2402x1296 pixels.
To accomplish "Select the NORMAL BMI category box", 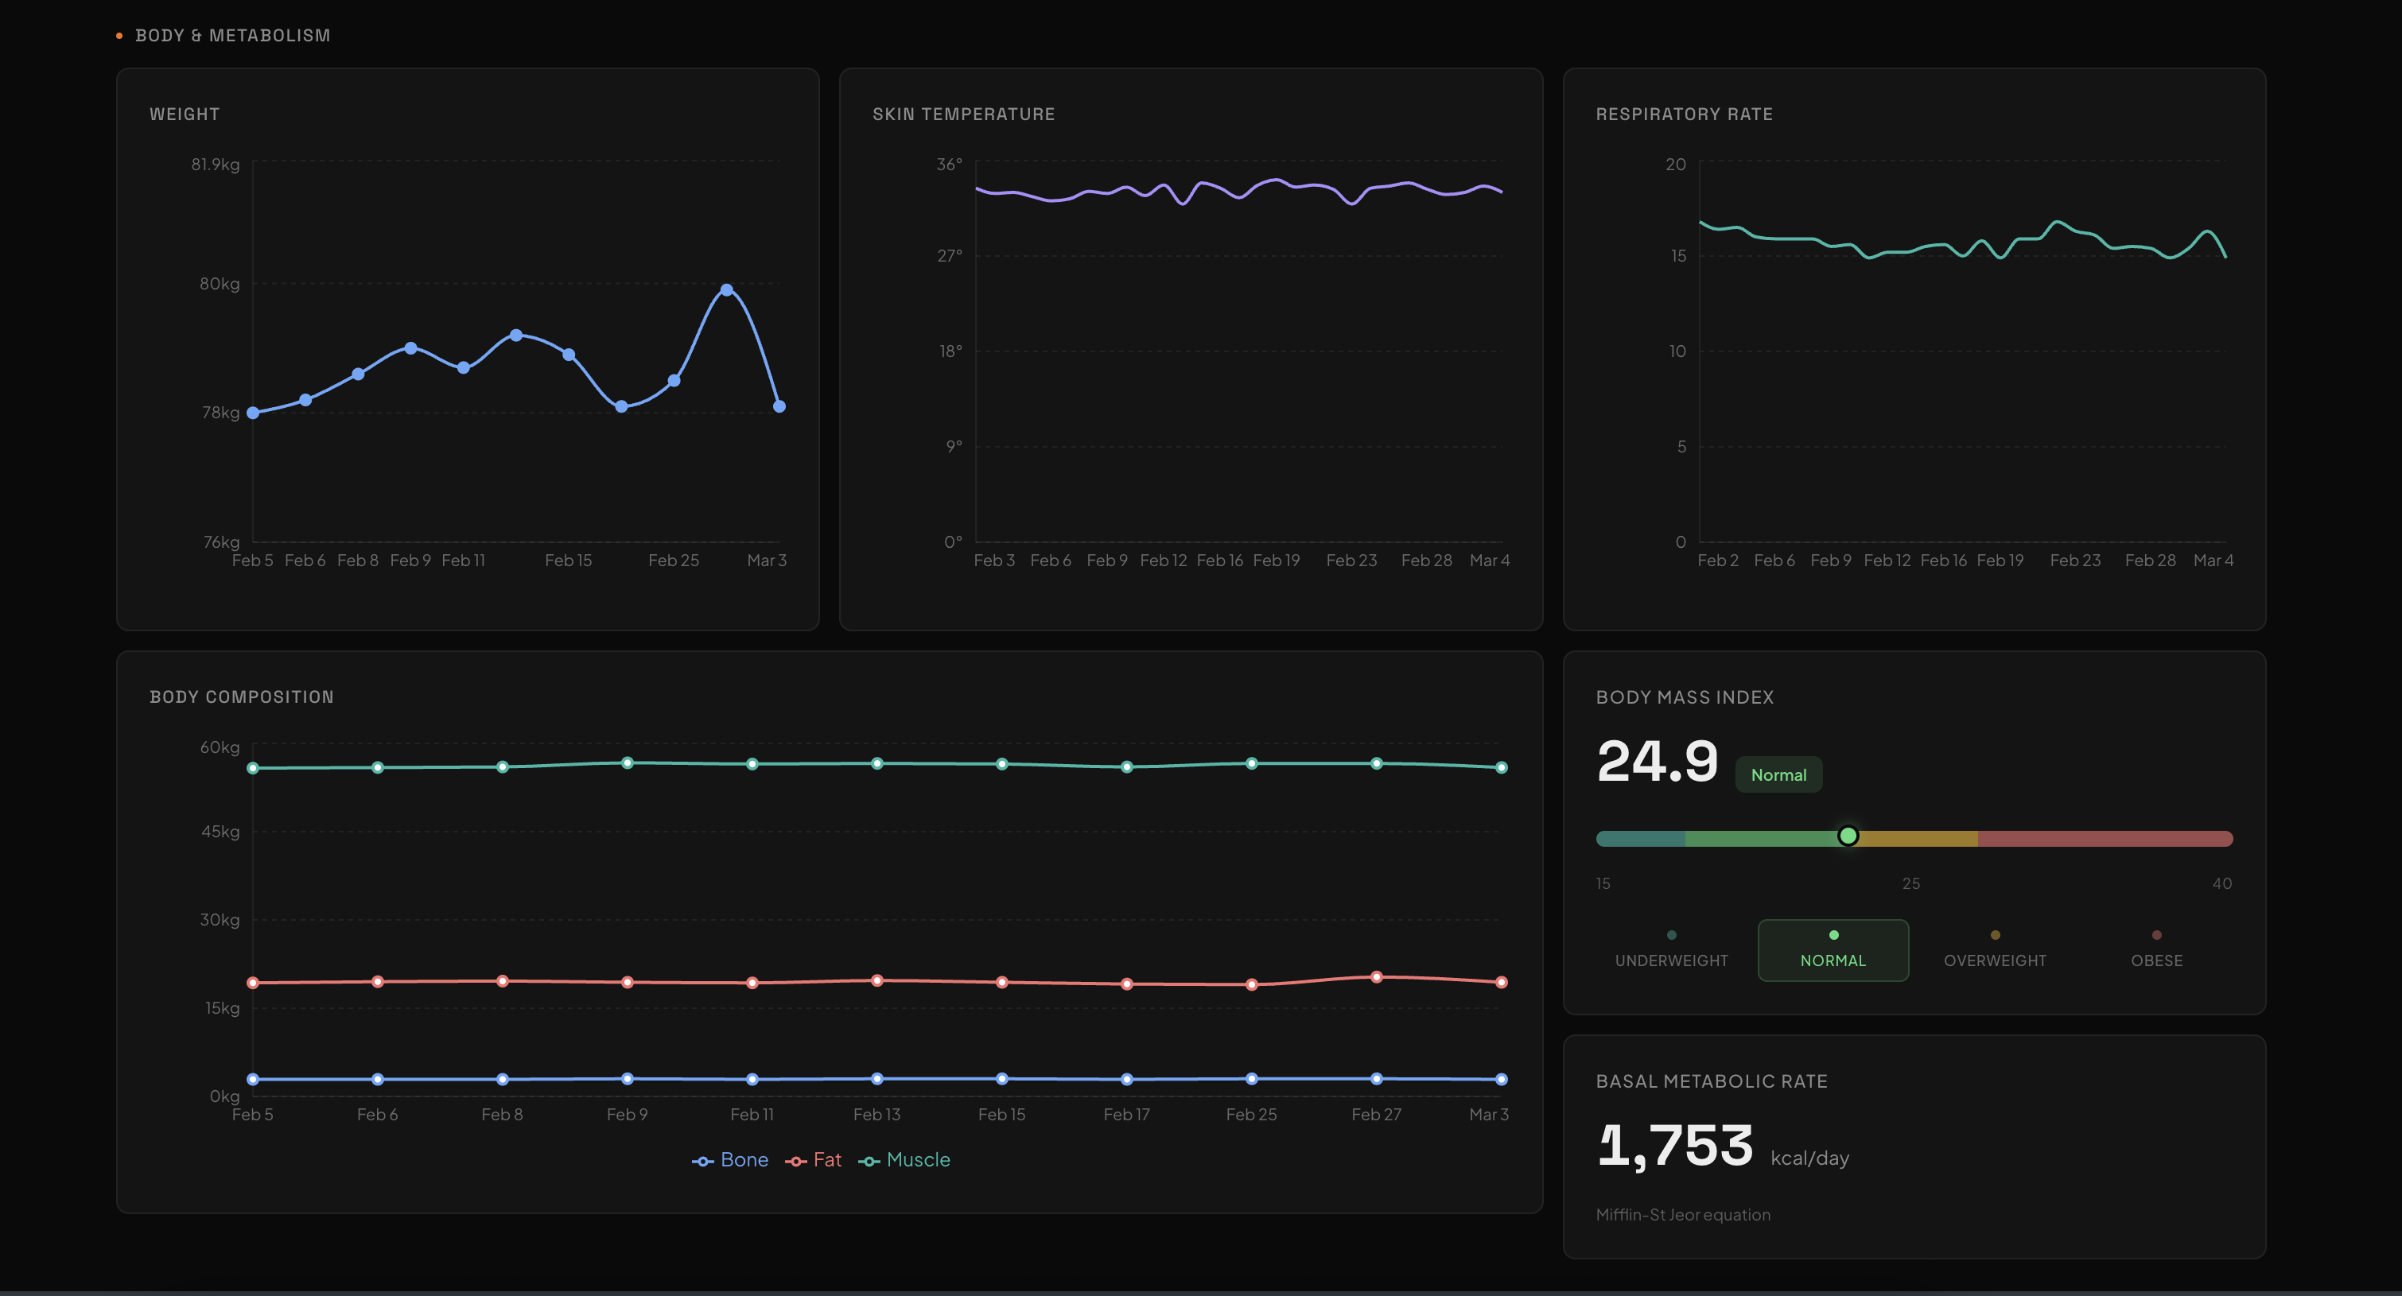I will point(1833,950).
